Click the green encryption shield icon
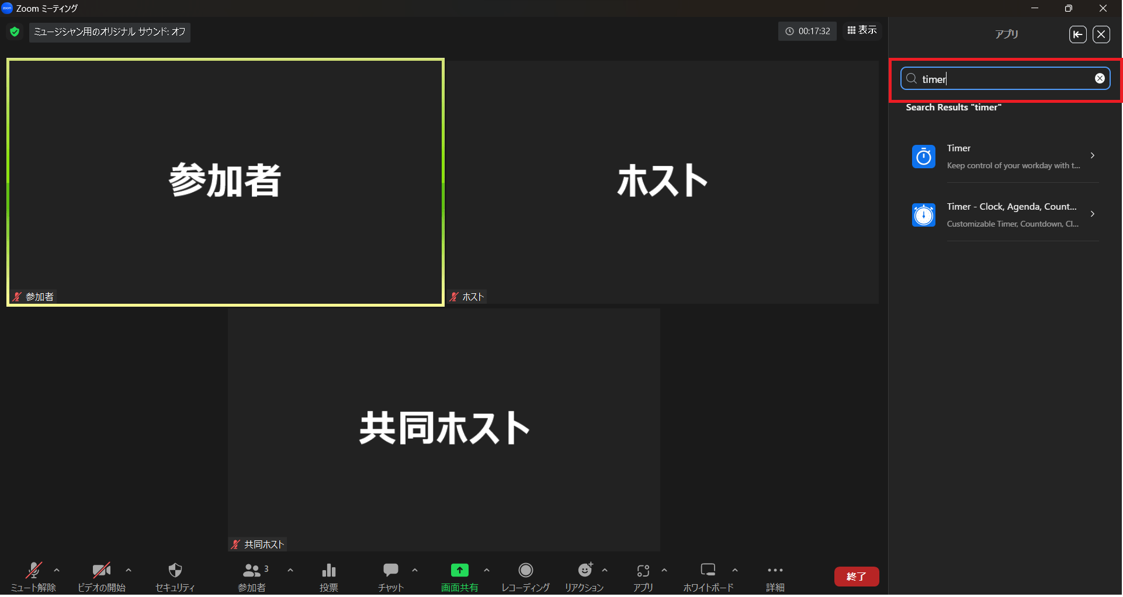The width and height of the screenshot is (1123, 597). pos(15,32)
